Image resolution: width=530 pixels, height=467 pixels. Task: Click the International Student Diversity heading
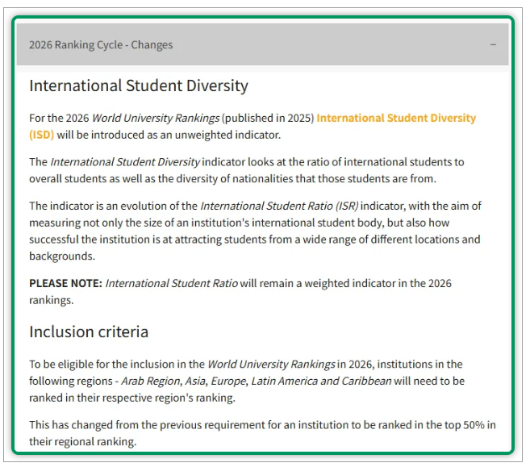139,85
